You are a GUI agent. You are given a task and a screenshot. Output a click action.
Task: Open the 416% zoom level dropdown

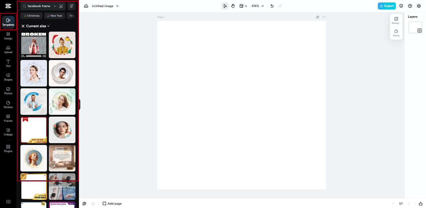click(258, 6)
